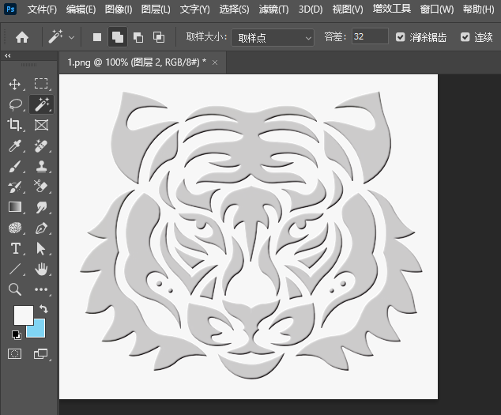Choose Add to Selection mode

tap(118, 37)
